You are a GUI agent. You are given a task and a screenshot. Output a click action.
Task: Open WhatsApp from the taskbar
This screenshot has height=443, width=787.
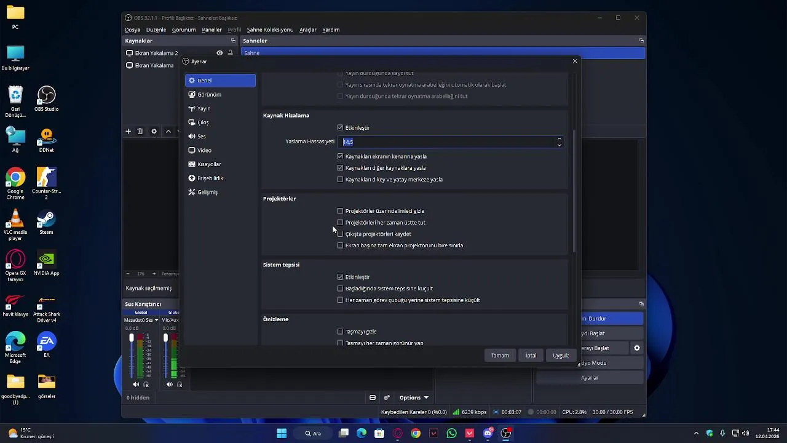(x=452, y=433)
